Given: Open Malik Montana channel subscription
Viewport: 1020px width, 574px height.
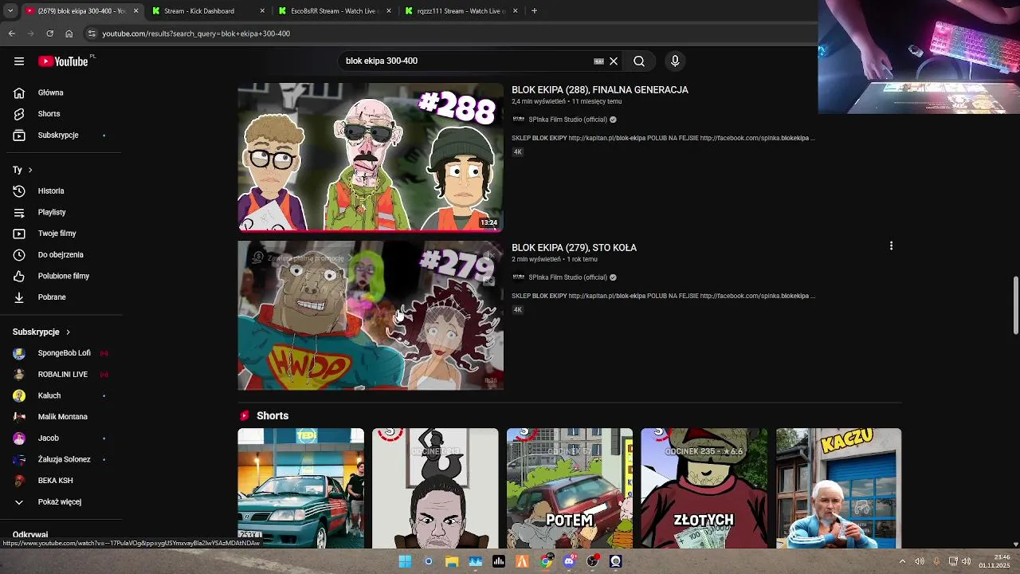Looking at the screenshot, I should pos(61,417).
